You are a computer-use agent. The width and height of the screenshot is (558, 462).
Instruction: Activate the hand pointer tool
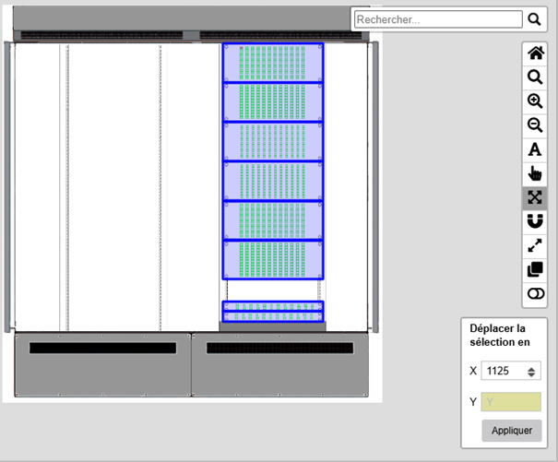coord(535,173)
